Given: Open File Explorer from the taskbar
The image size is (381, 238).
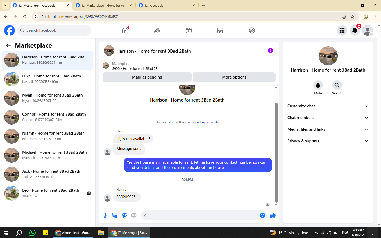Looking at the screenshot, I should click(101, 233).
